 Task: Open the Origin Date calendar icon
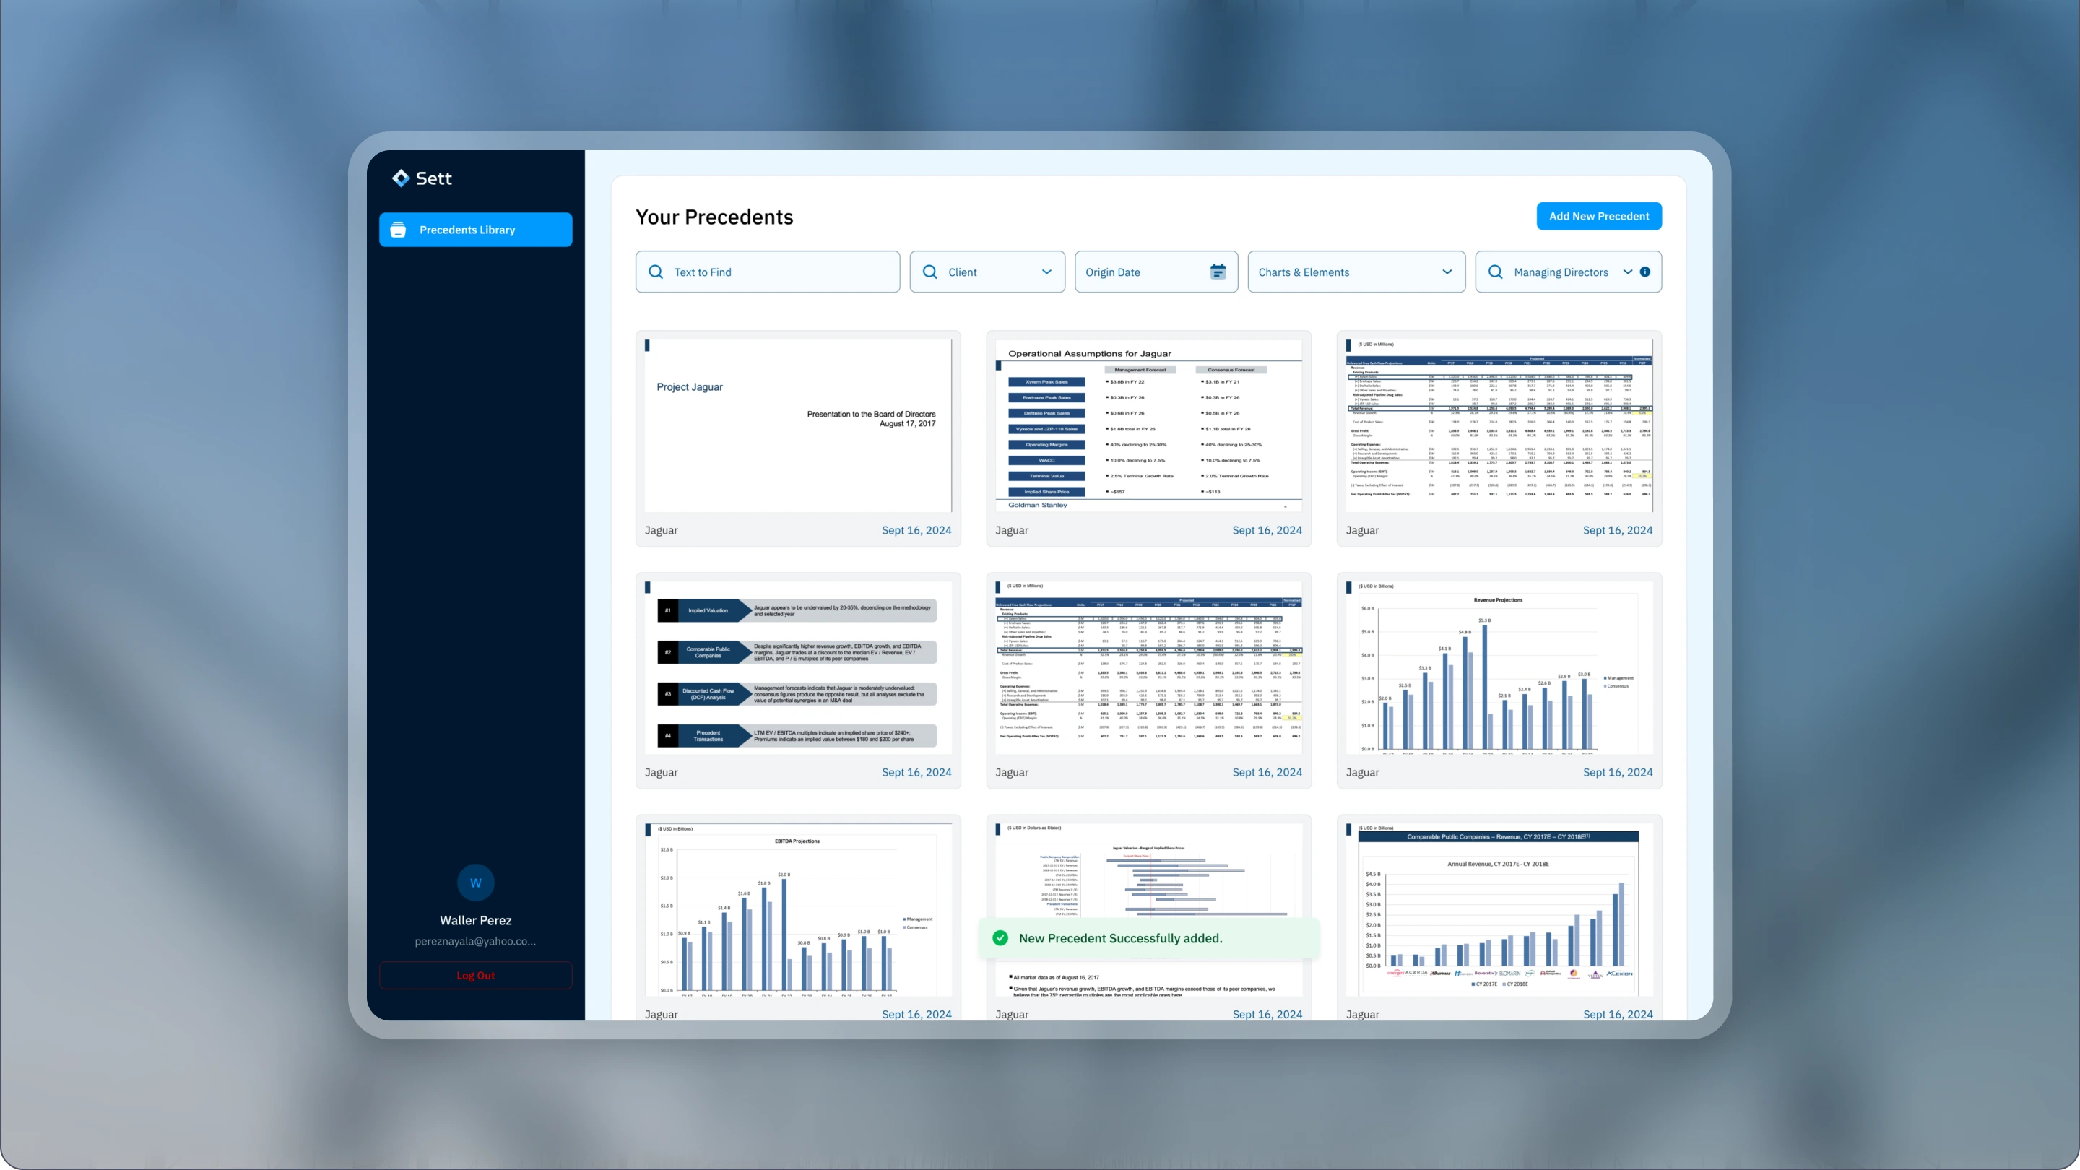pyautogui.click(x=1218, y=272)
